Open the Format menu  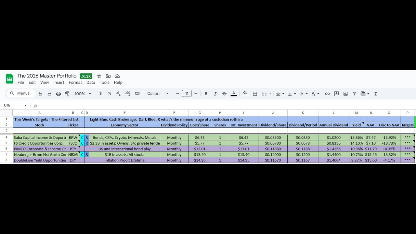pyautogui.click(x=75, y=83)
